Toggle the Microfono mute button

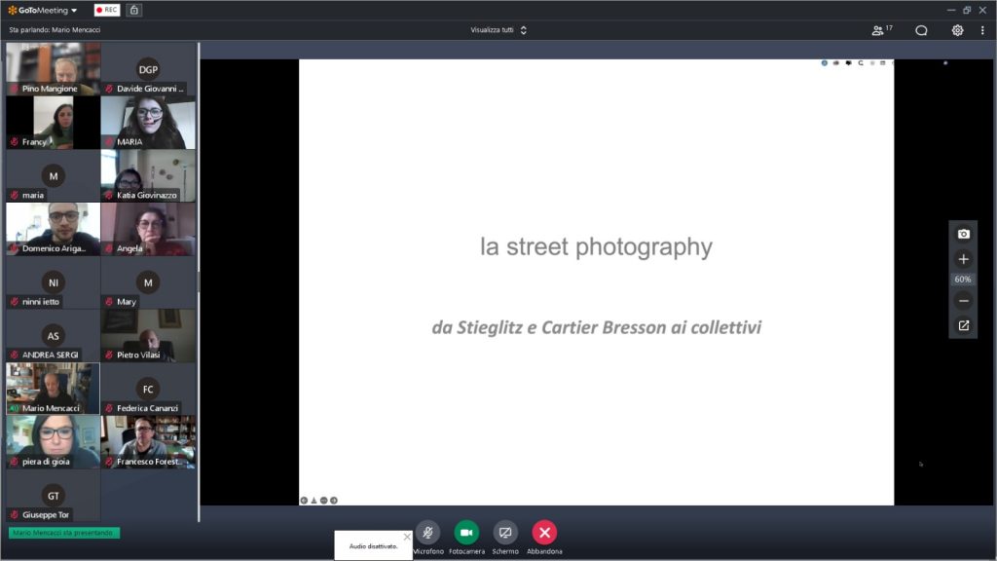pyautogui.click(x=428, y=533)
